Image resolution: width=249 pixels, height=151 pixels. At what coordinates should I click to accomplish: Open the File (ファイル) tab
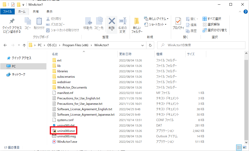7,12
